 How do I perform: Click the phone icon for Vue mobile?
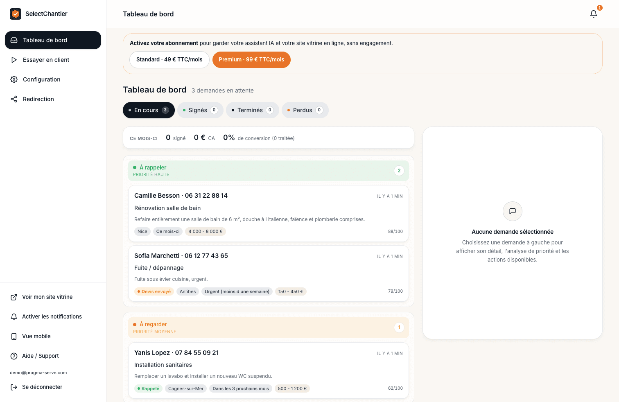click(14, 337)
